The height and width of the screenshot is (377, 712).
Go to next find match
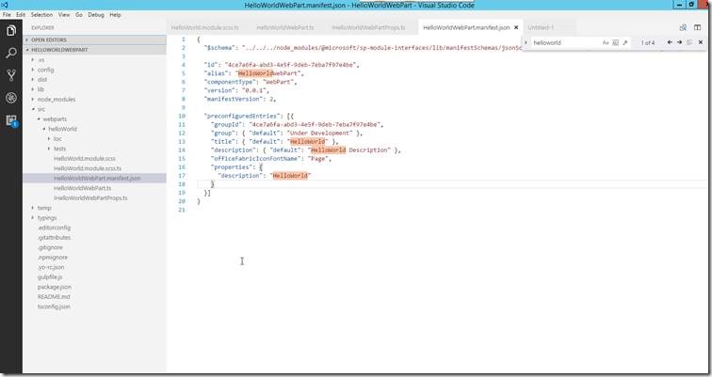679,42
